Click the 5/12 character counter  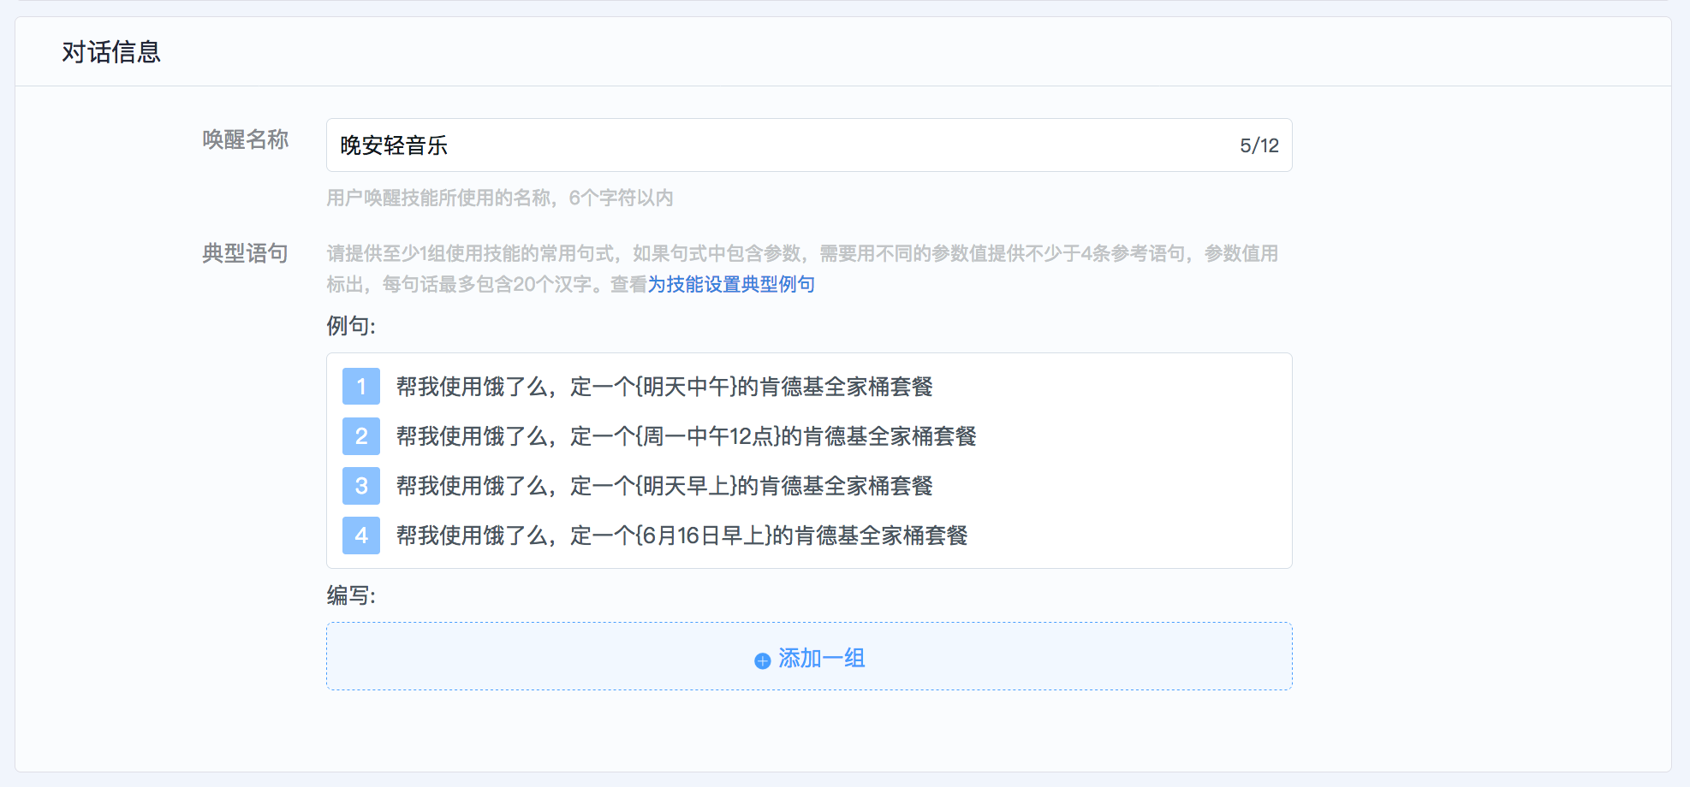click(1259, 145)
